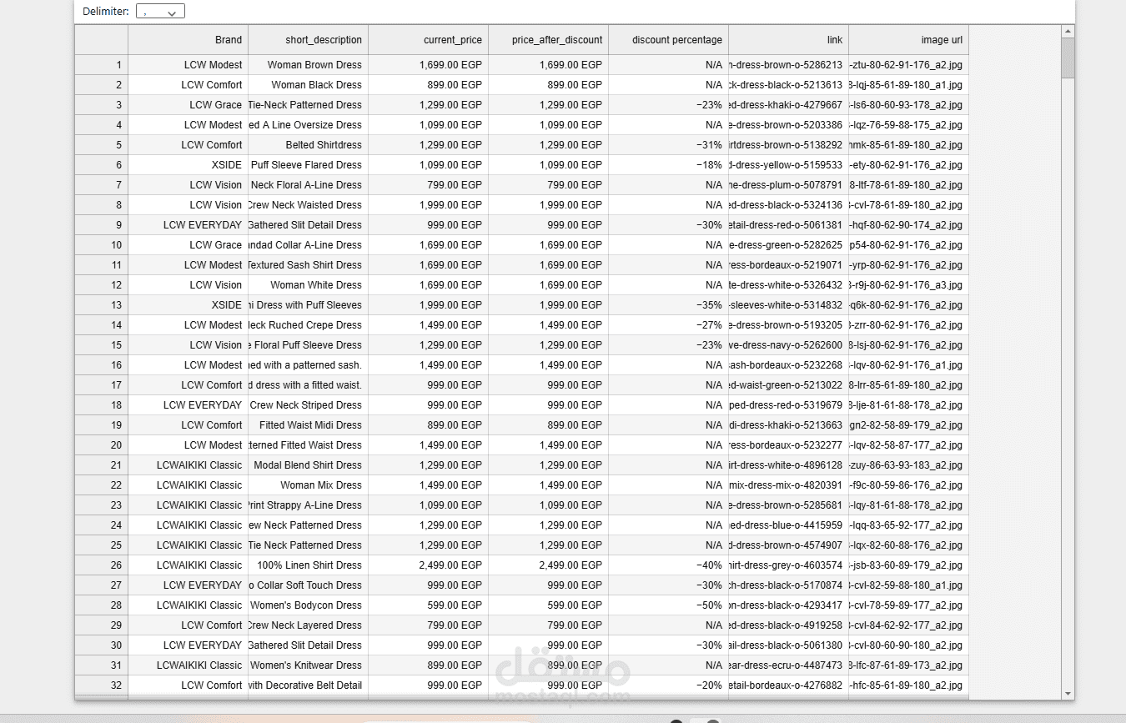Select the 'Belted Shirtdress' cell
Image resolution: width=1126 pixels, height=723 pixels.
(308, 145)
